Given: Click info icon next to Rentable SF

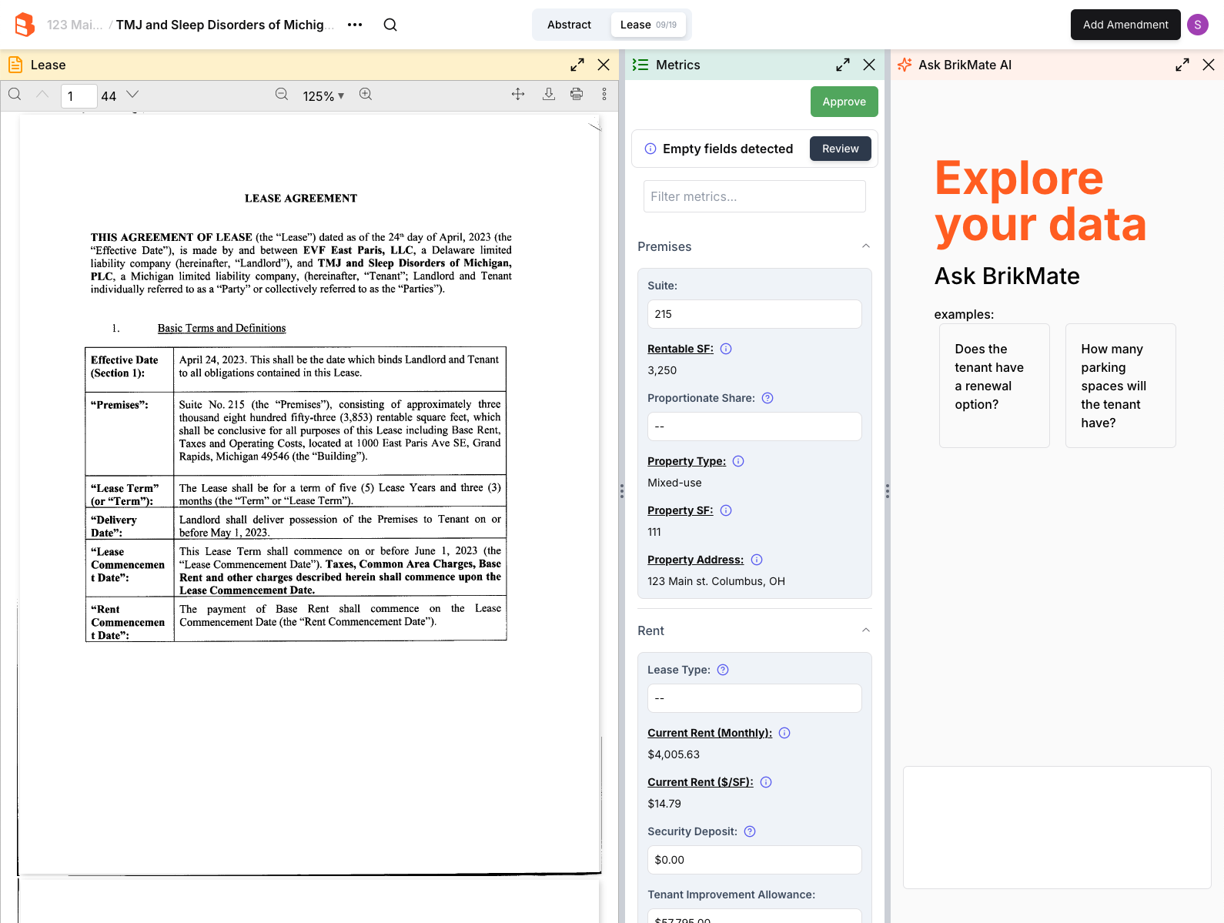Looking at the screenshot, I should (726, 349).
